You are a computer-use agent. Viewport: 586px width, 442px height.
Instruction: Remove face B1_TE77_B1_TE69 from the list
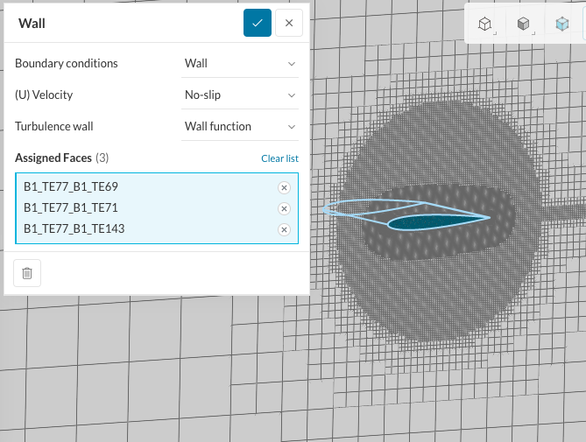pos(284,187)
